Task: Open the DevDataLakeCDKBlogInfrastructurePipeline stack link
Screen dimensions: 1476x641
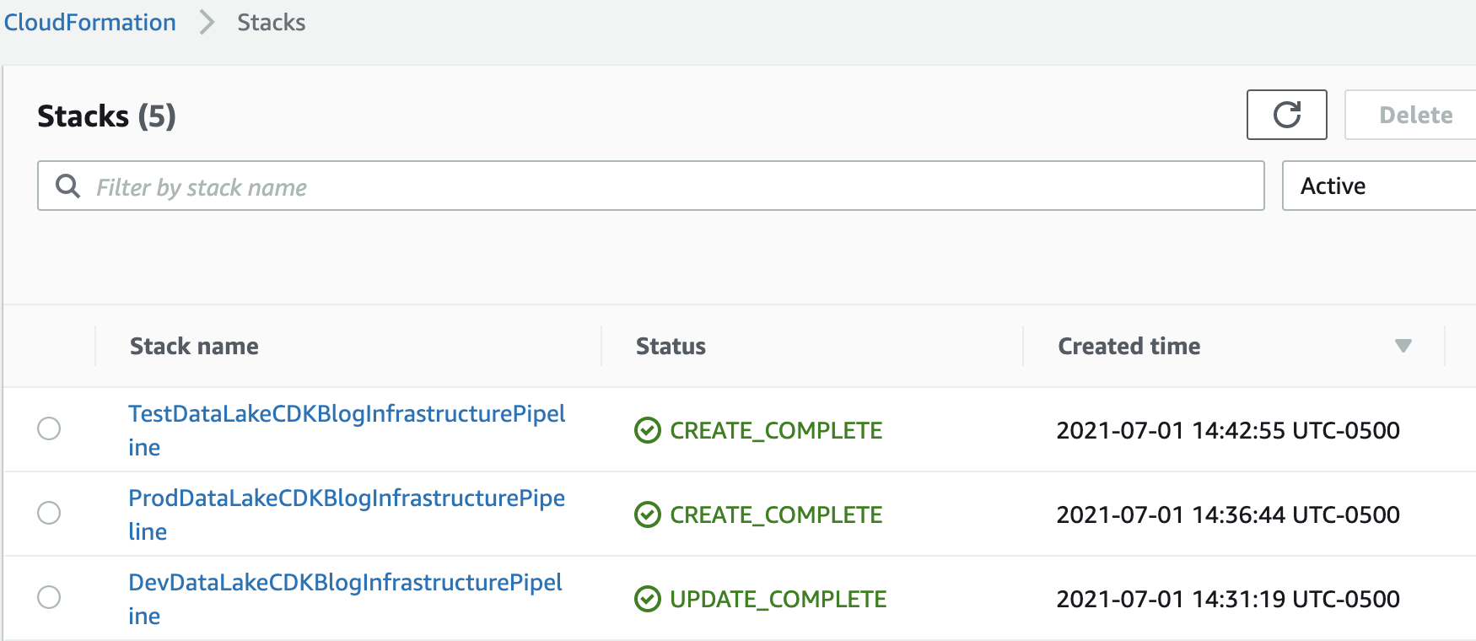Action: [x=345, y=583]
